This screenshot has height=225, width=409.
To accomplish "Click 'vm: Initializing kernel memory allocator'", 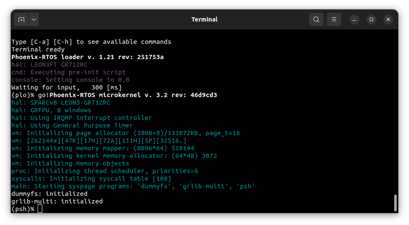I will click(x=114, y=156).
